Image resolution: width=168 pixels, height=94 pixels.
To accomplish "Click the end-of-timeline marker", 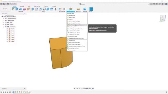I will (x=31, y=92).
